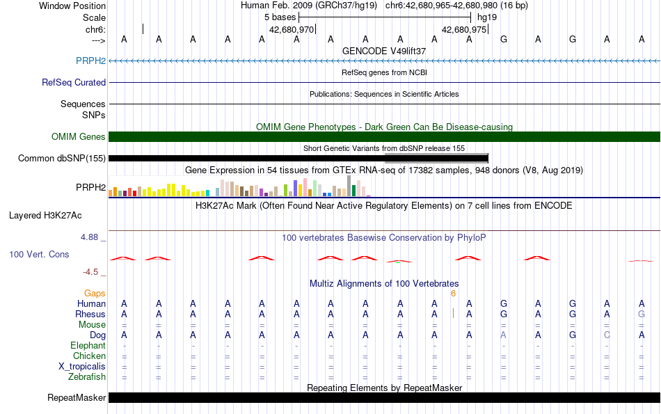661x414 pixels.
Task: Select the Dog species row label
Action: 97,335
